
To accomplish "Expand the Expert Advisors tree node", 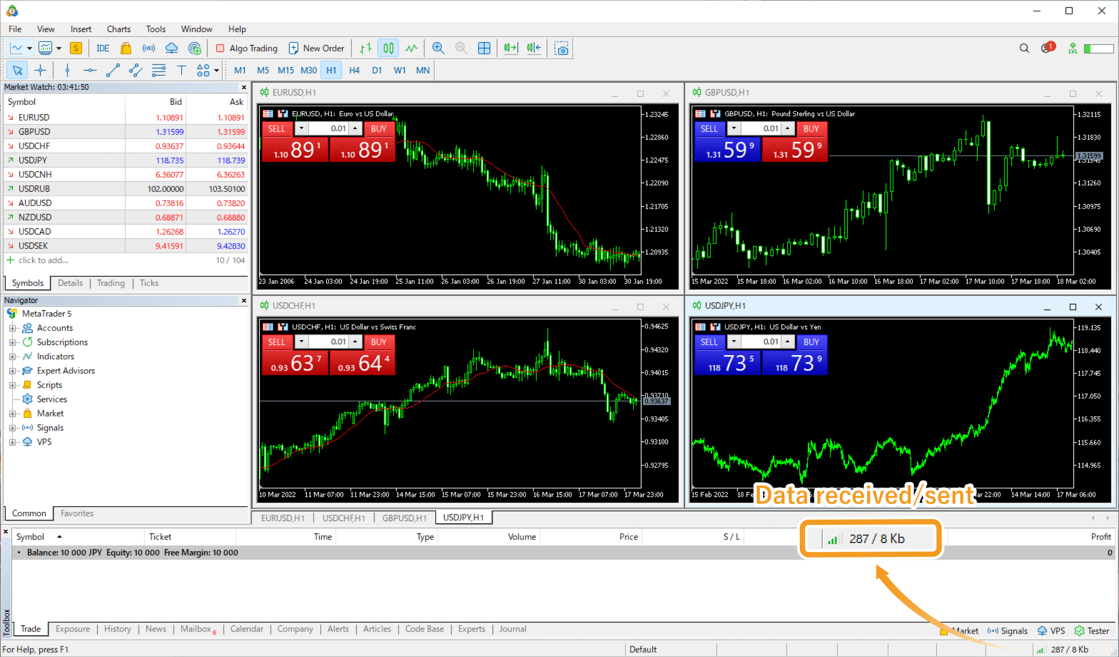I will point(12,371).
